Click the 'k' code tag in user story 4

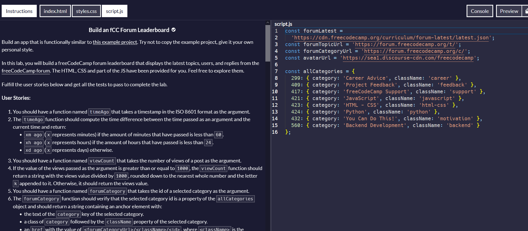[16, 184]
